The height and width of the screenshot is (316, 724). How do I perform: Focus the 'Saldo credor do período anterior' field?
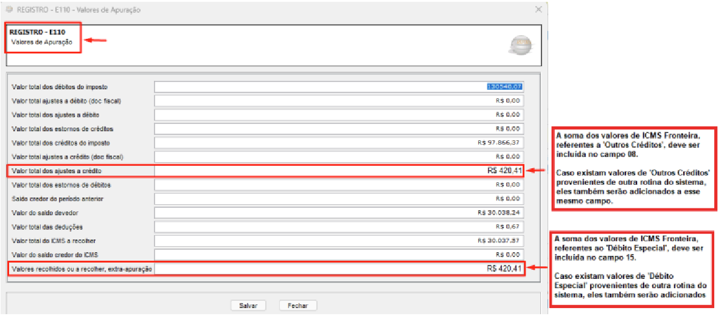(339, 199)
